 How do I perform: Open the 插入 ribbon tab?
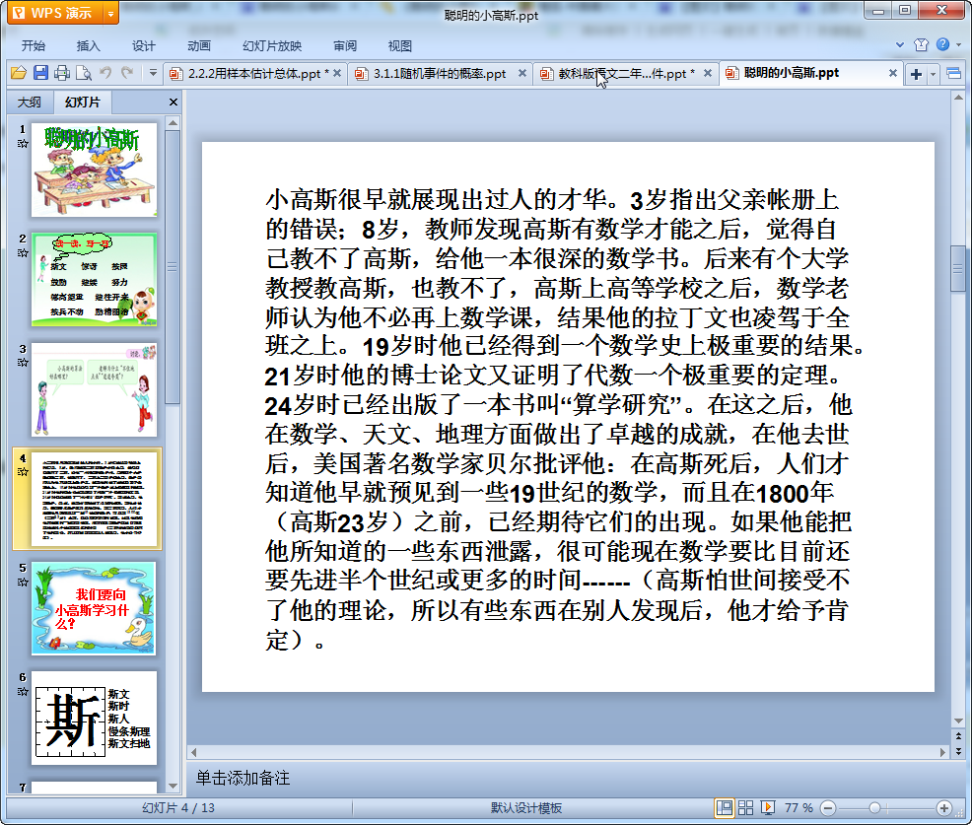[88, 46]
